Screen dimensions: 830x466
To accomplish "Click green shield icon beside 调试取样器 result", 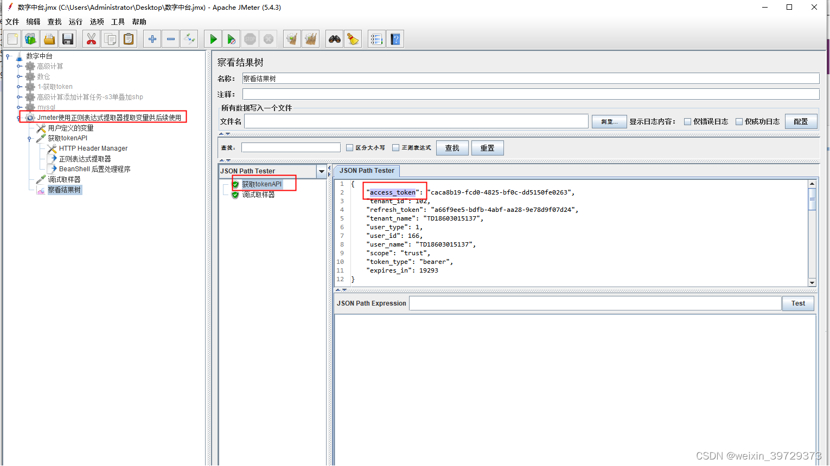I will pyautogui.click(x=235, y=195).
